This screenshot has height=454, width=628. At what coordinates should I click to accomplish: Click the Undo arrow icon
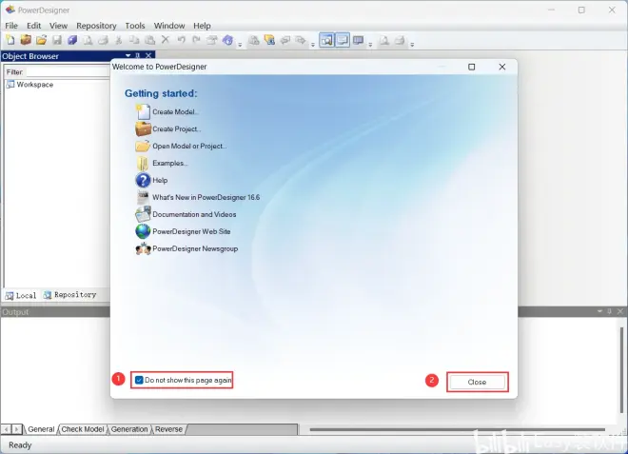coord(181,40)
